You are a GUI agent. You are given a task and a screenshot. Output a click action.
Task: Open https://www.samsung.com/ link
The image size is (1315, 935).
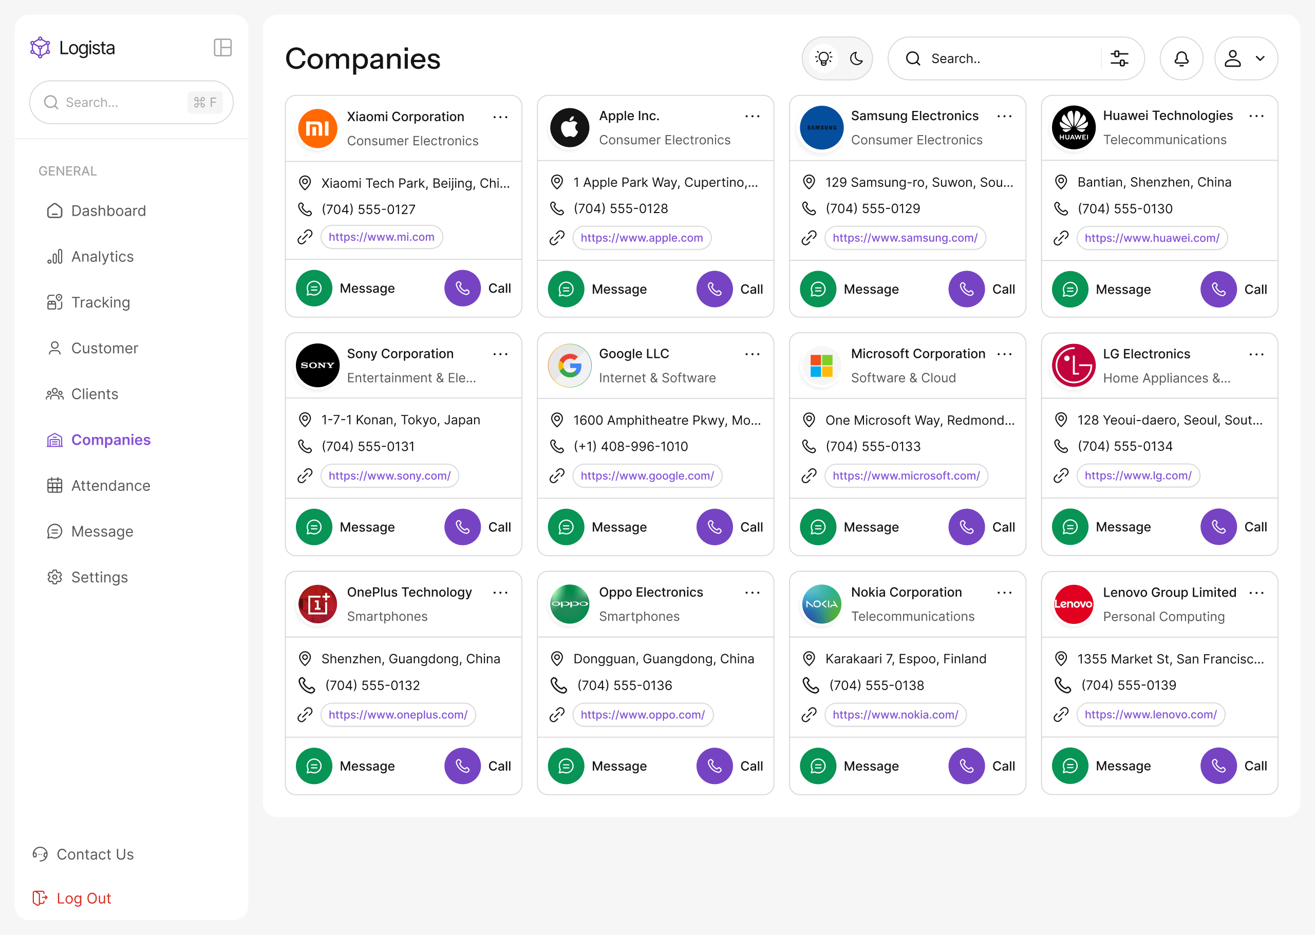[905, 238]
